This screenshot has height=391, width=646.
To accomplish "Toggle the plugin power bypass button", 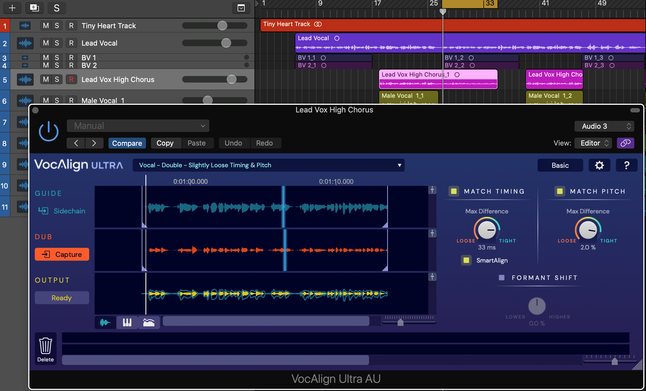I will 49,131.
